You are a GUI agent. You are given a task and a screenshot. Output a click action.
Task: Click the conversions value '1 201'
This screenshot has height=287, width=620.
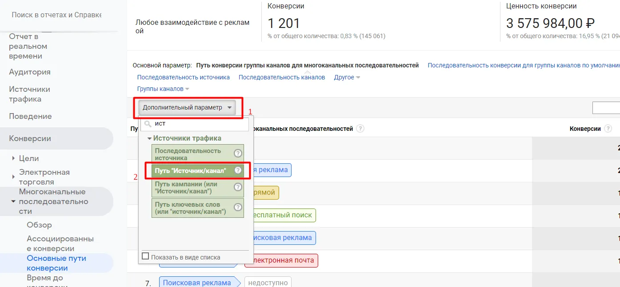(x=284, y=23)
